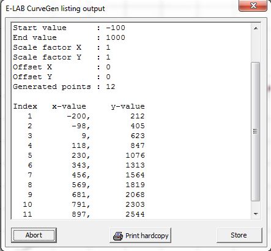Click the End value 1000 line

tap(69, 37)
